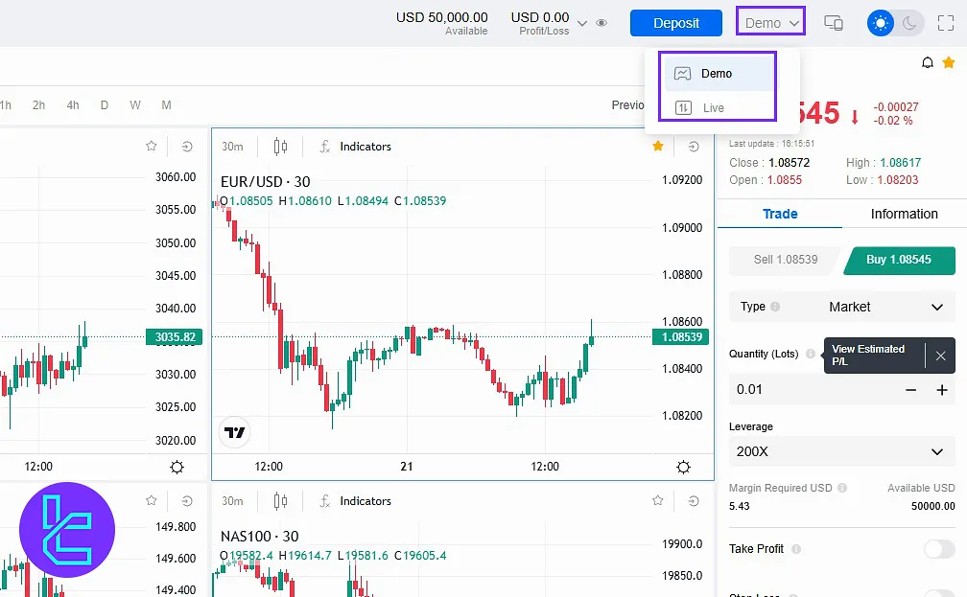Switch to the Information tab
This screenshot has height=597, width=967.
click(x=904, y=214)
